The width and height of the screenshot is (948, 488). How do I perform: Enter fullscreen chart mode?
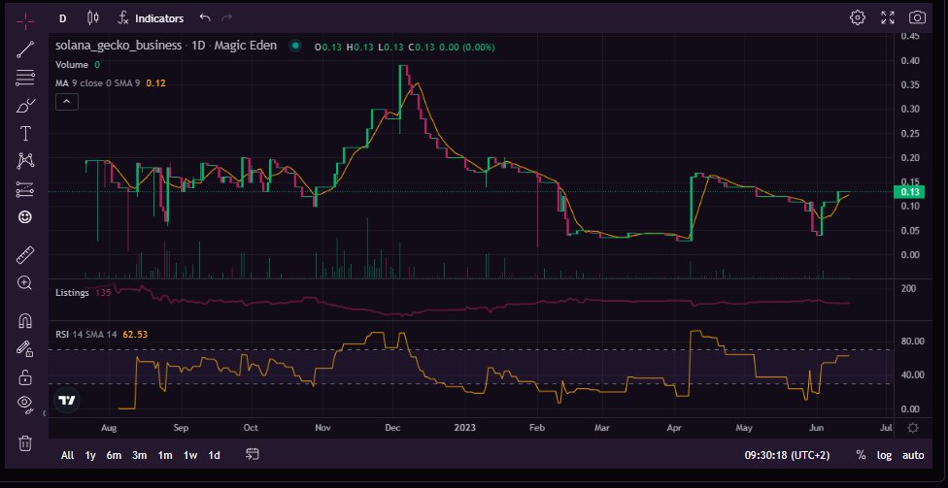coord(888,17)
